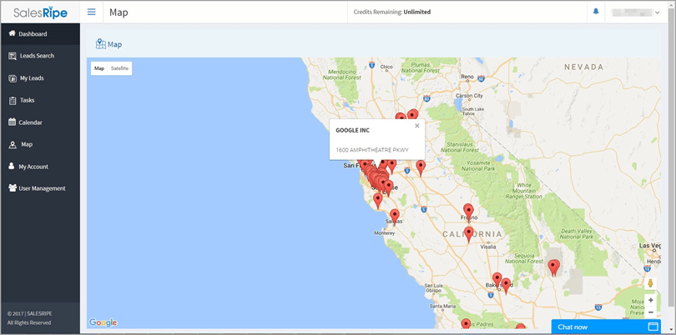Zoom out of the map
676x335 pixels.
[651, 312]
